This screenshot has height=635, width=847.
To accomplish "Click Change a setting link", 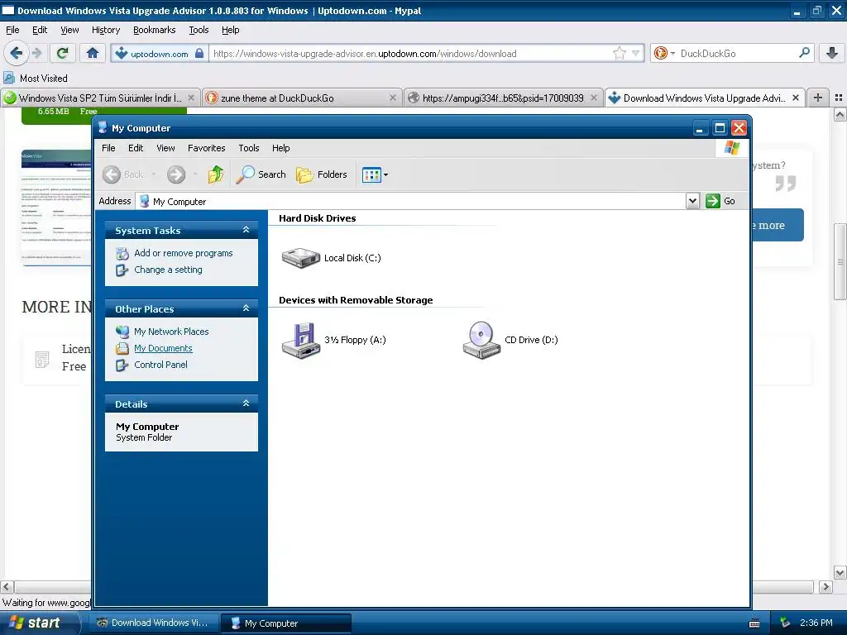I will [x=168, y=270].
